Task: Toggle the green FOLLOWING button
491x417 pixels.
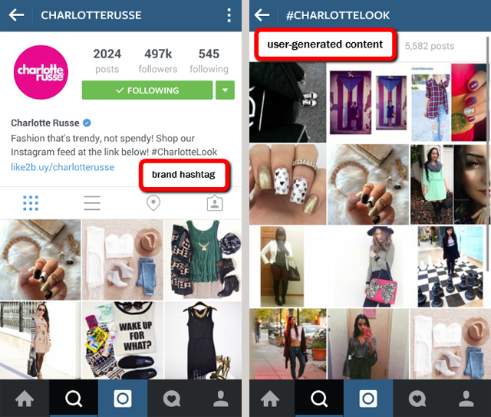Action: 147,90
